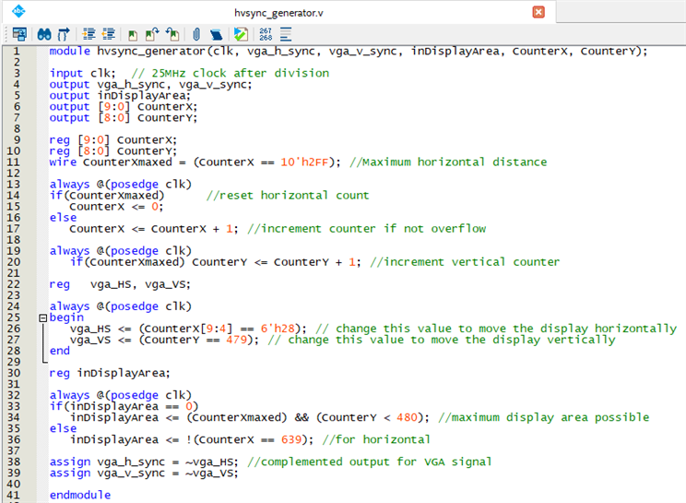Click the abc file icon top left
Viewport: 686px width, 503px height.
18,12
